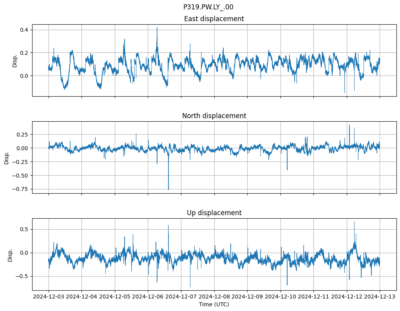Screen dimensions: 400x311
Task: Click the 2024-12-10 date tick label
Action: (x=281, y=297)
